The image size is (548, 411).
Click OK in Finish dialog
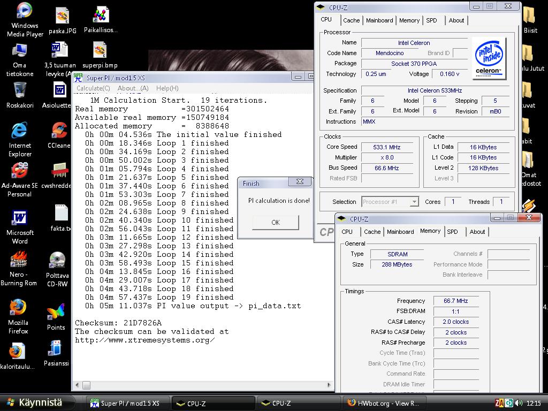(x=276, y=222)
